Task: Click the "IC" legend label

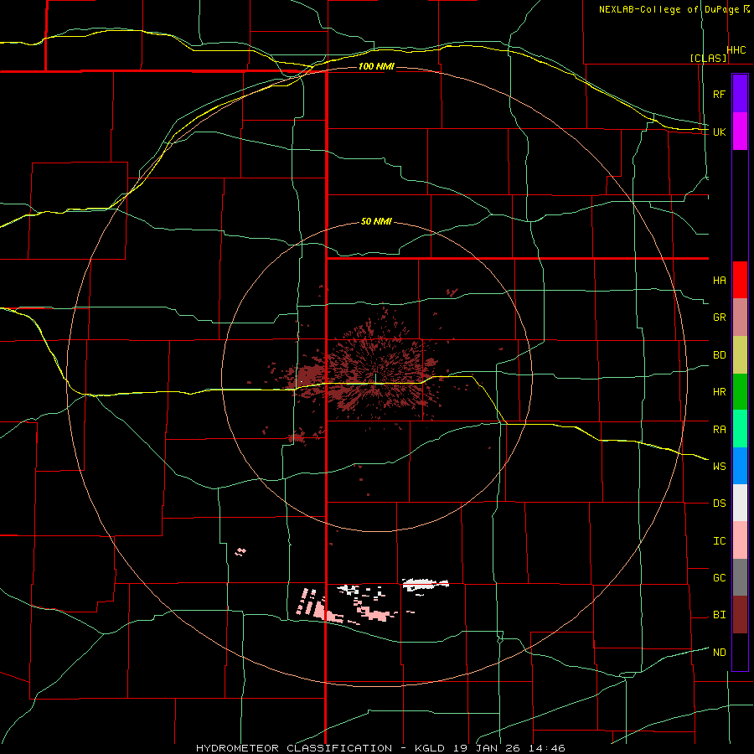Action: tap(720, 541)
